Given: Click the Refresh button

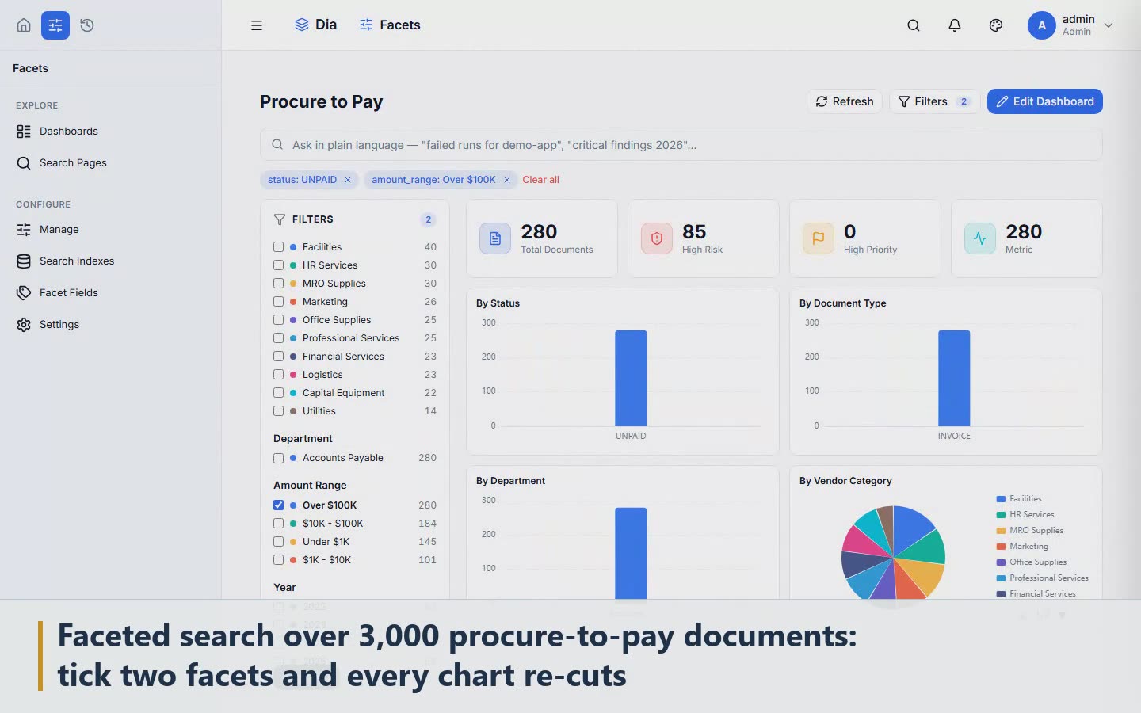Looking at the screenshot, I should coord(845,101).
